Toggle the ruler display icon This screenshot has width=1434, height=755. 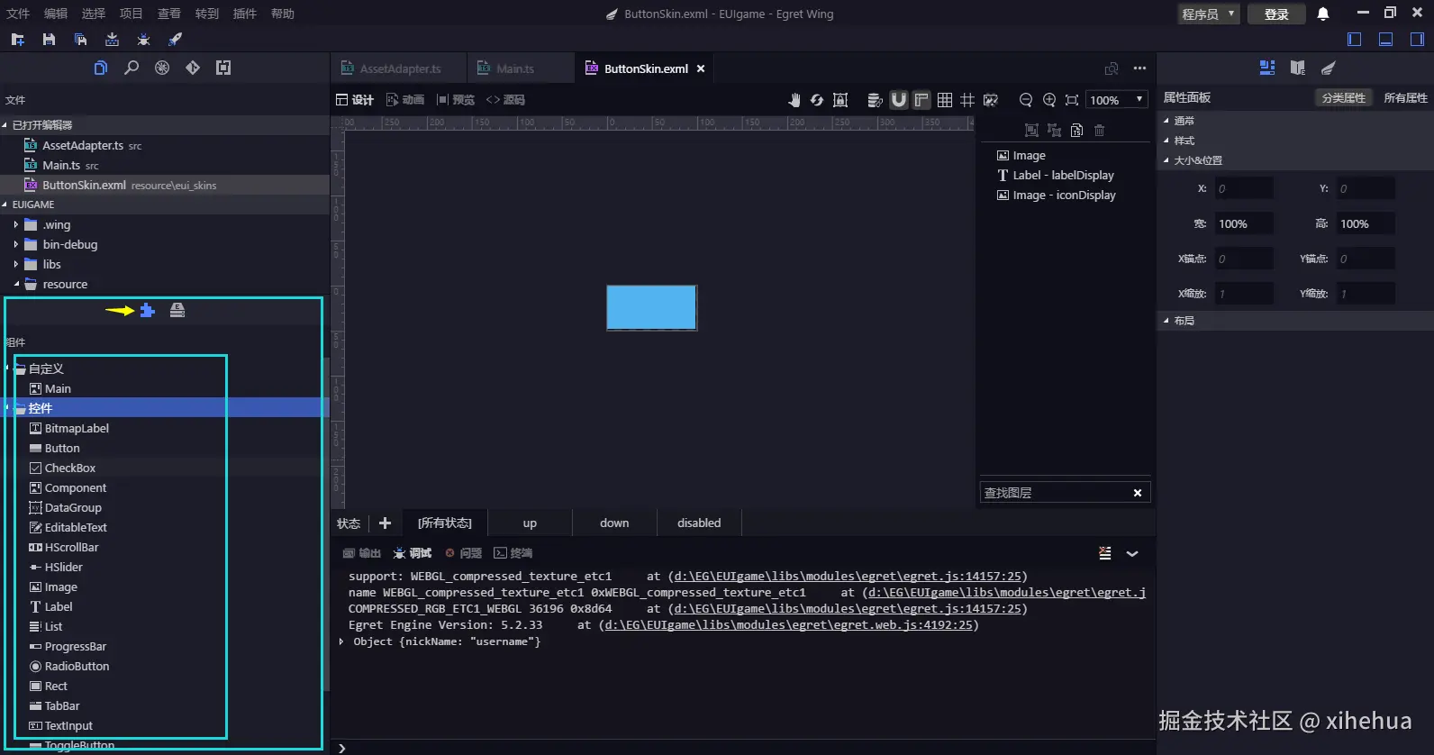coord(921,100)
